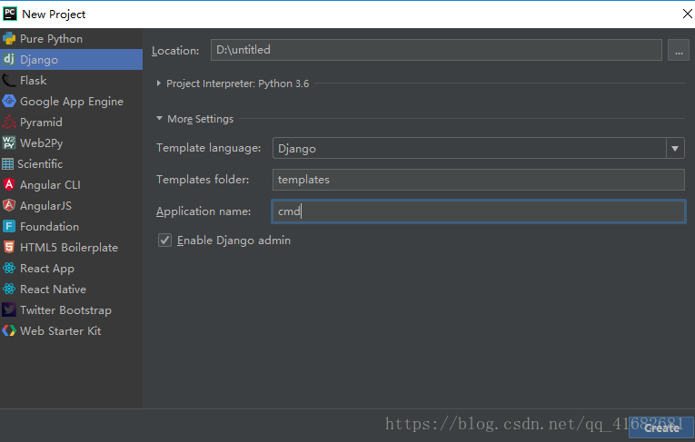This screenshot has width=695, height=442.
Task: Click the HTML5 Boilerplate icon
Action: tap(9, 247)
